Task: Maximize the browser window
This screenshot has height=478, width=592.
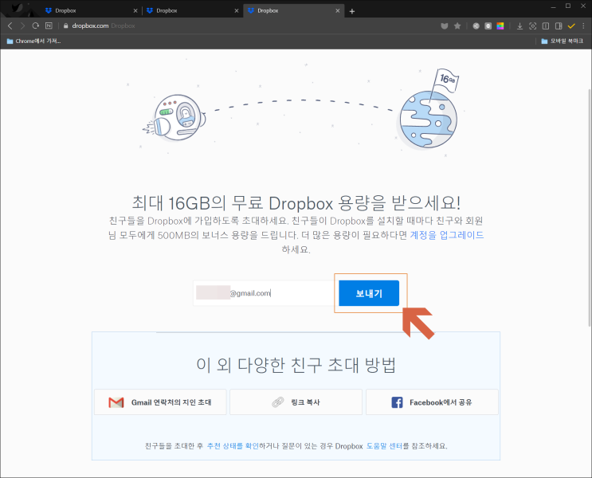Action: (568, 6)
